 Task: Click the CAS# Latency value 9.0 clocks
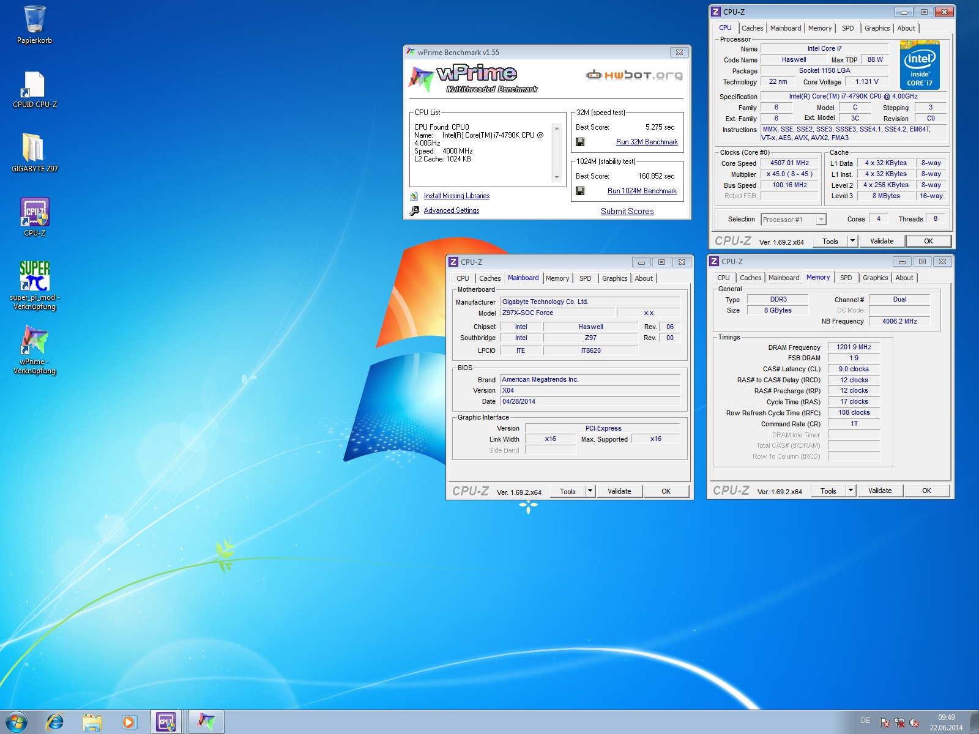click(854, 369)
